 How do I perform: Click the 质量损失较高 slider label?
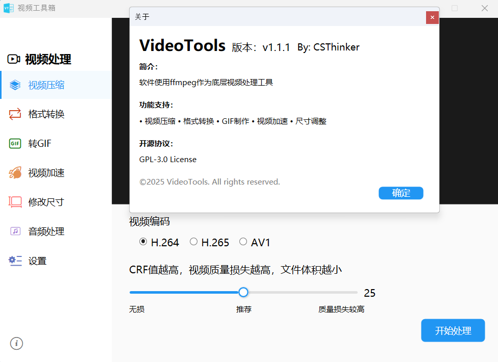coord(341,309)
